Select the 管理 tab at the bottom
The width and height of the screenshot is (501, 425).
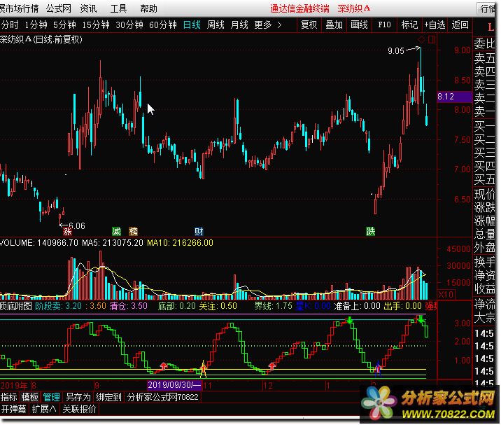coord(52,397)
